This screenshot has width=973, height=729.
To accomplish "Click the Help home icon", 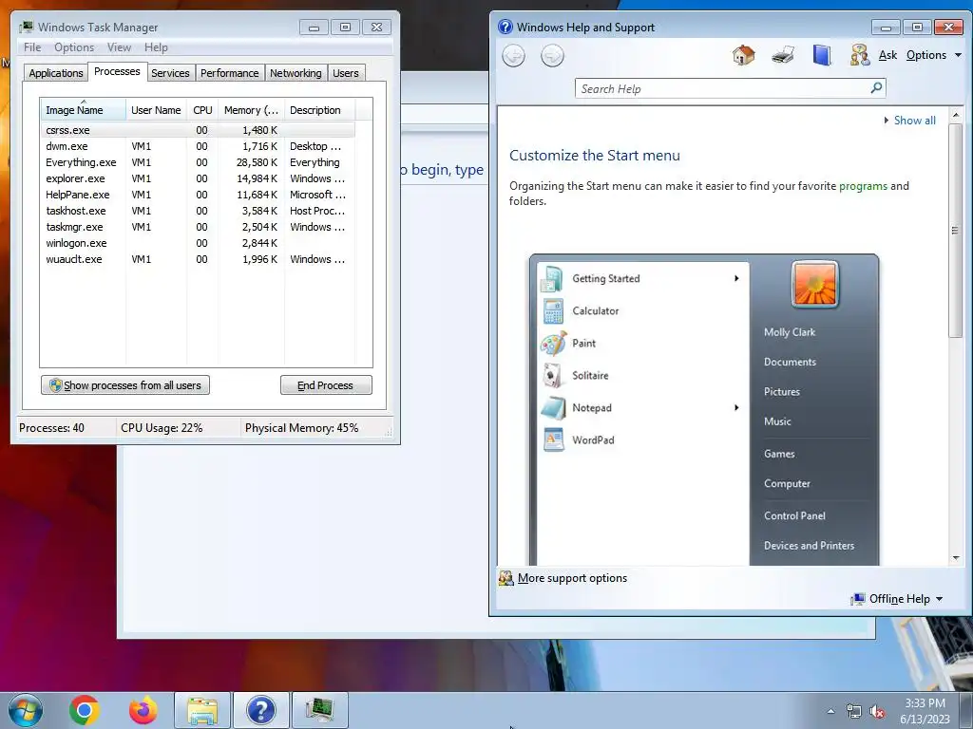I will [x=743, y=55].
